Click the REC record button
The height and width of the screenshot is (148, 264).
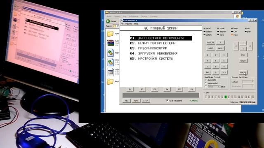127,101
